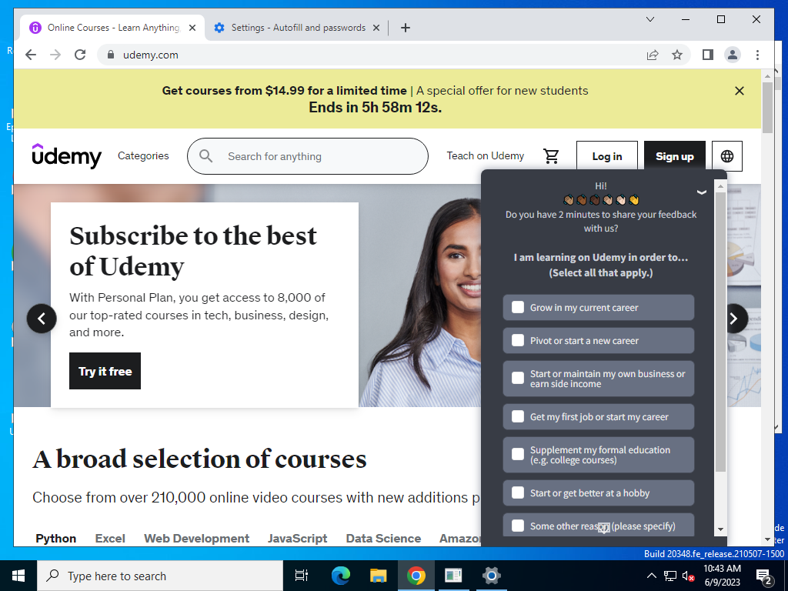Viewport: 788px width, 591px height.
Task: Click the Sign up button
Action: 674,156
